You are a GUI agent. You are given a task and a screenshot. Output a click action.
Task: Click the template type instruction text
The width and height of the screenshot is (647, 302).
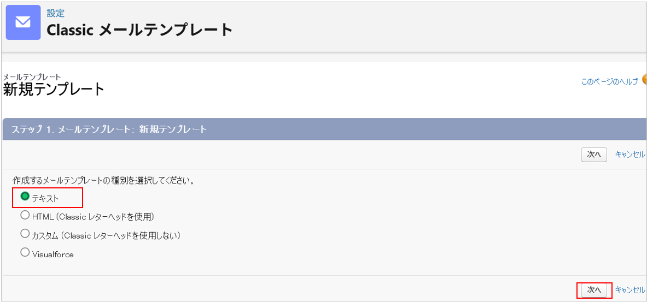tap(104, 180)
